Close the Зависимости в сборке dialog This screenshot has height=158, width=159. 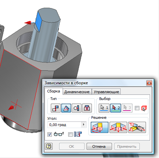[149, 83]
